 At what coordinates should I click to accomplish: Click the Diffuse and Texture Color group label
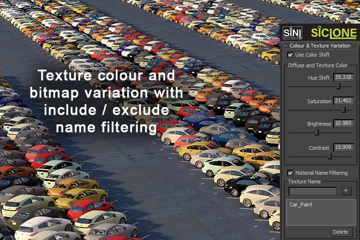click(x=318, y=65)
